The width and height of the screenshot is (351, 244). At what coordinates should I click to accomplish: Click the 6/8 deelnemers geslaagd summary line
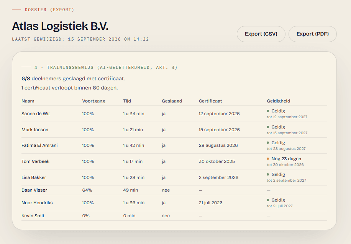[73, 79]
